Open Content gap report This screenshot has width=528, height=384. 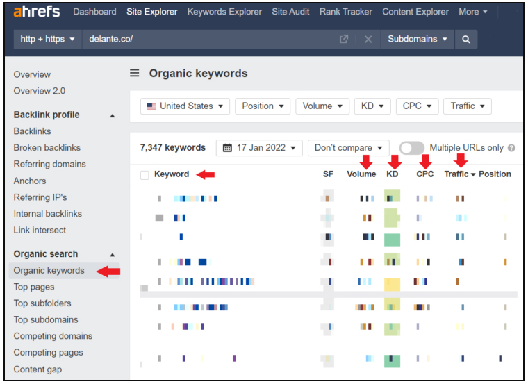[38, 369]
